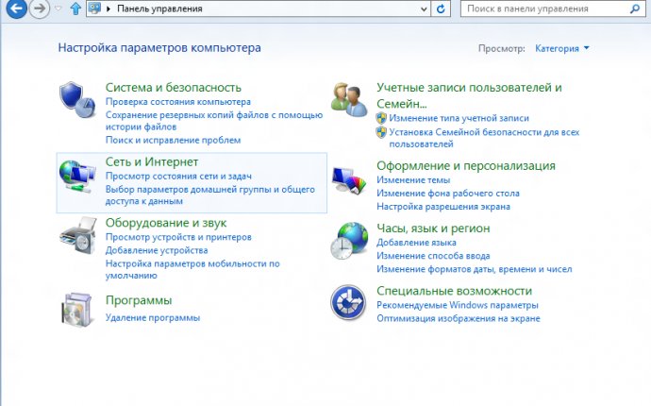Open Система и безопасность category

click(174, 87)
